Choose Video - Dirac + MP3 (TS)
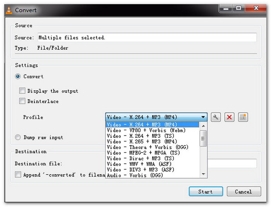The width and height of the screenshot is (271, 207). [152, 158]
